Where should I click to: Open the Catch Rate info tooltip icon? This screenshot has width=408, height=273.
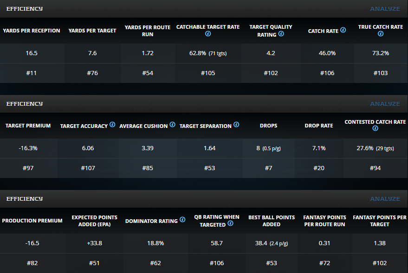[343, 30]
